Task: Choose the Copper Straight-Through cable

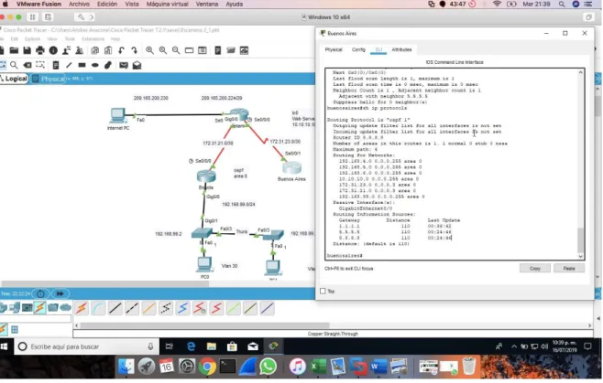Action: click(x=115, y=308)
